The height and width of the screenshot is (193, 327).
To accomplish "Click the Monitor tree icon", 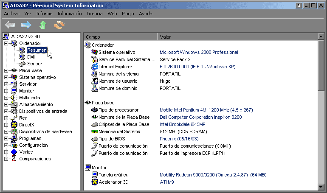I will click(14, 91).
